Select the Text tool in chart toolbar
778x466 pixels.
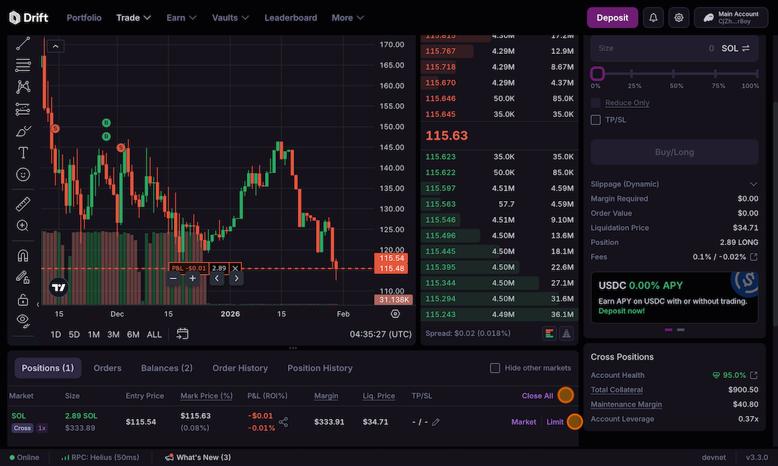click(x=23, y=153)
